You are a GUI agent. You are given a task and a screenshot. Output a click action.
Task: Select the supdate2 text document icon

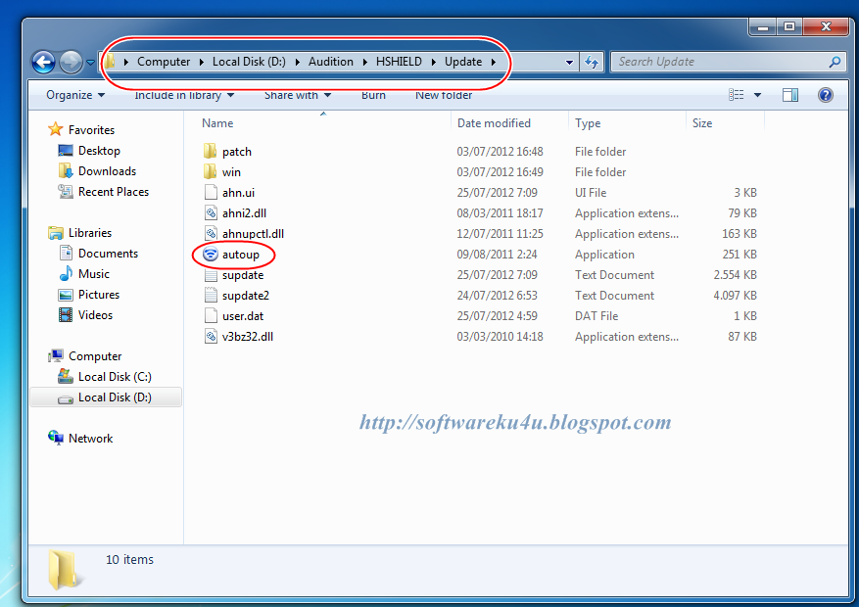(211, 295)
